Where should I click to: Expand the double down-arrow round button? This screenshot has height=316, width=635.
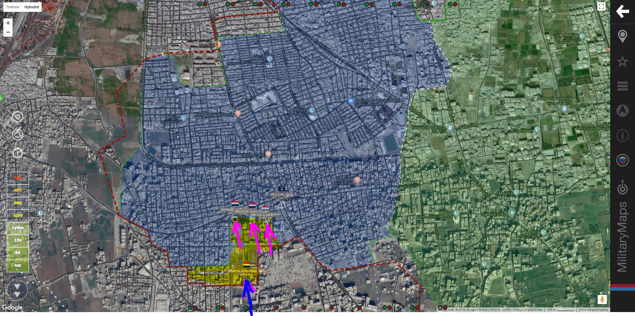(x=17, y=290)
